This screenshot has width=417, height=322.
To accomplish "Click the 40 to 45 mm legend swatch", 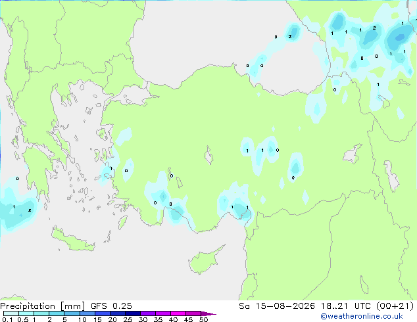I will point(178,313).
